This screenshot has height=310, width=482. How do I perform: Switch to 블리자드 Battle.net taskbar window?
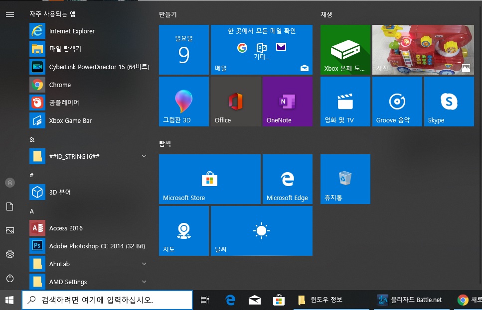pos(412,300)
